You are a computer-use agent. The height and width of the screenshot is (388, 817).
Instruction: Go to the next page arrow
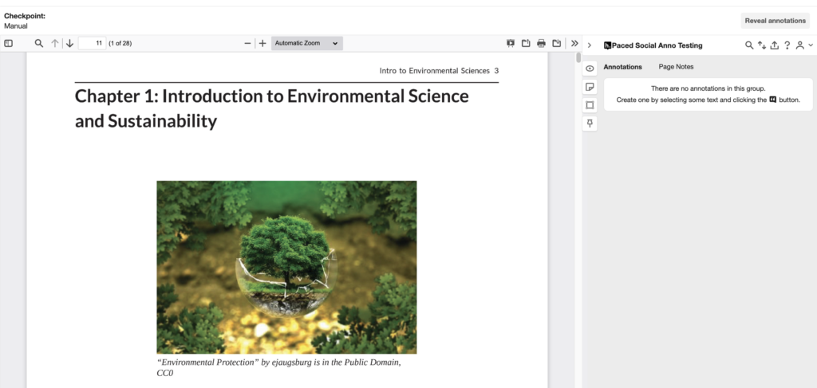tap(70, 44)
